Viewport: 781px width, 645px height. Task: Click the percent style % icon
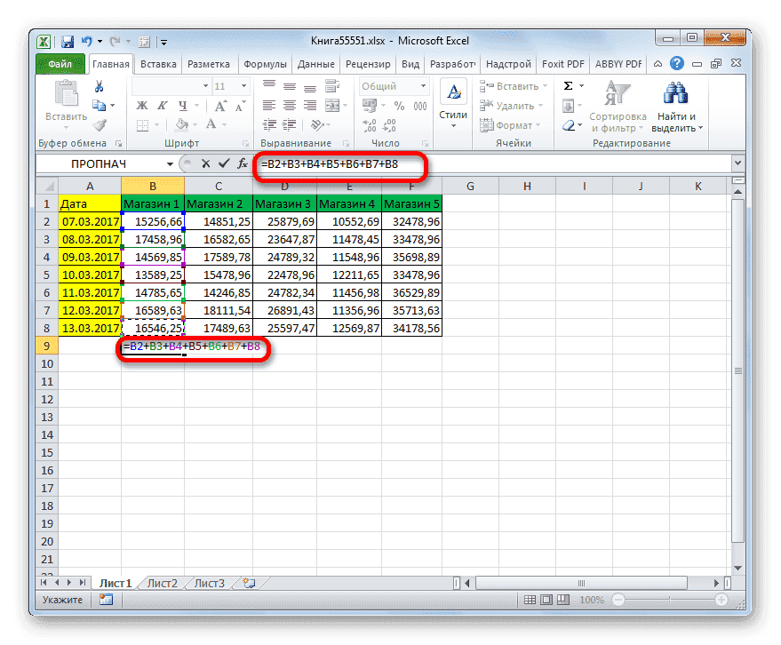tap(399, 106)
